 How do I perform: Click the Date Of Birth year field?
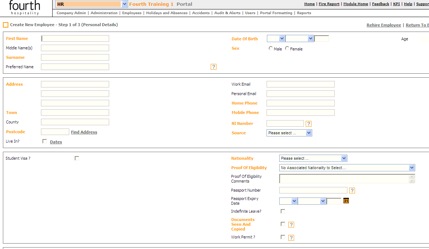pyautogui.click(x=321, y=38)
